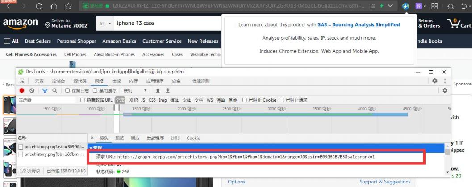The height and width of the screenshot is (187, 472).
Task: Open New Releases link
Action: pyautogui.click(x=203, y=41)
